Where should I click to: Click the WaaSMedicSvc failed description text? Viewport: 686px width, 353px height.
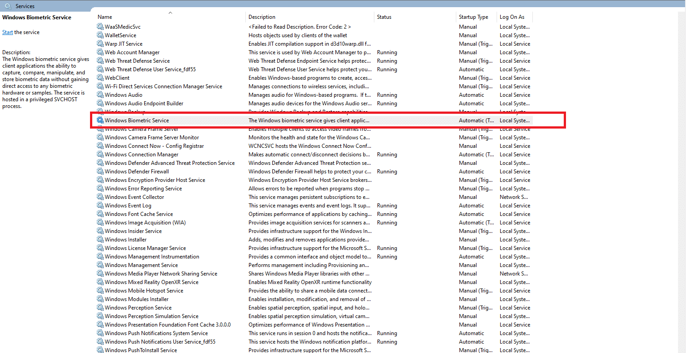(300, 27)
